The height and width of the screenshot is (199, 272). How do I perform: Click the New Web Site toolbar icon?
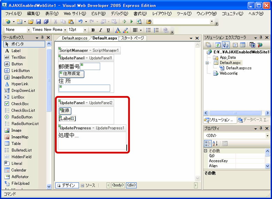8,22
